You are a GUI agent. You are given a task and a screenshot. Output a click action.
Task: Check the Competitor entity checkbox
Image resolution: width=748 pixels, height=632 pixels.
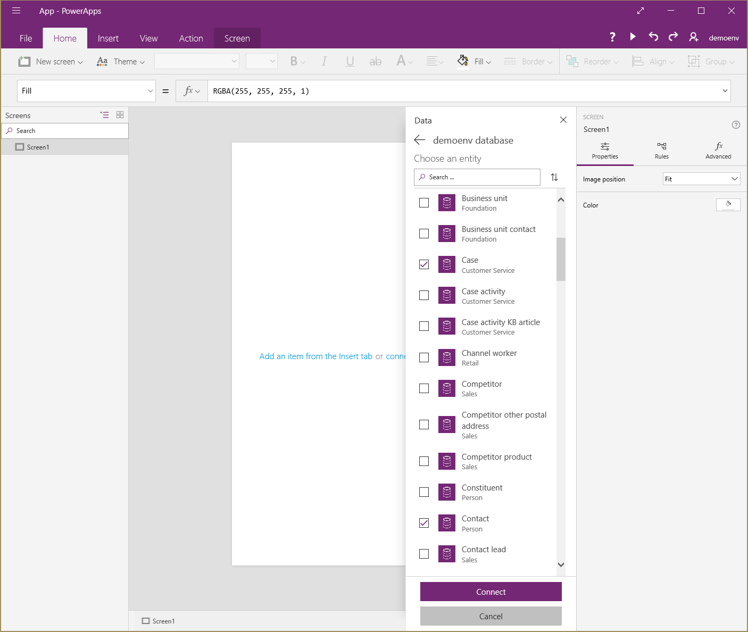click(x=424, y=388)
